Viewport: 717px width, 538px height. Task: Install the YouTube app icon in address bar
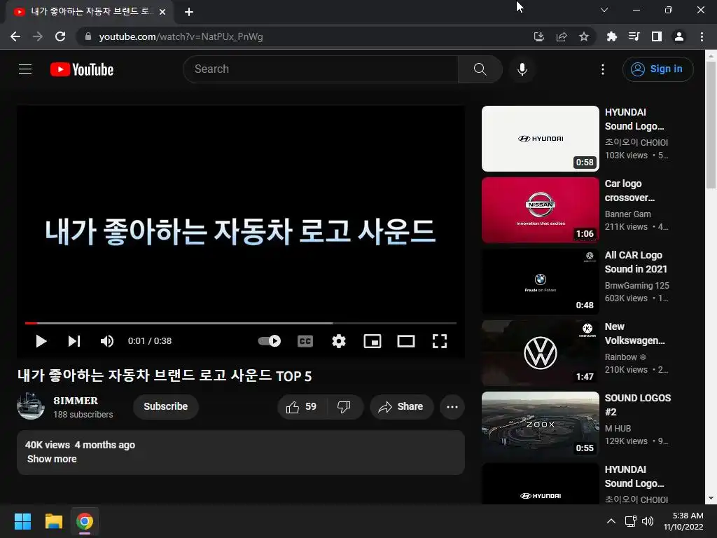(538, 36)
